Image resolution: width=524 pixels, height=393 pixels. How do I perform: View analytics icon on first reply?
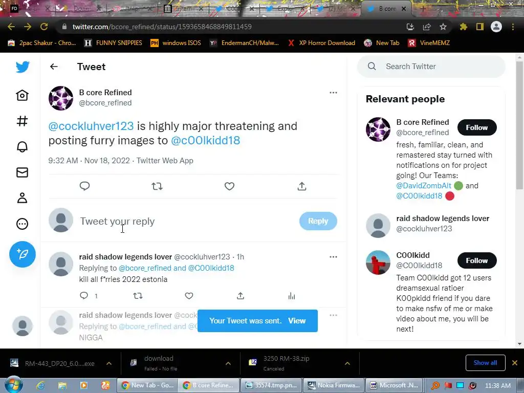click(x=292, y=295)
